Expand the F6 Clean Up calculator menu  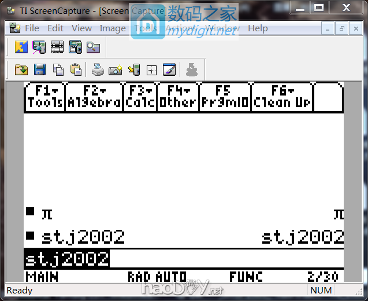282,97
